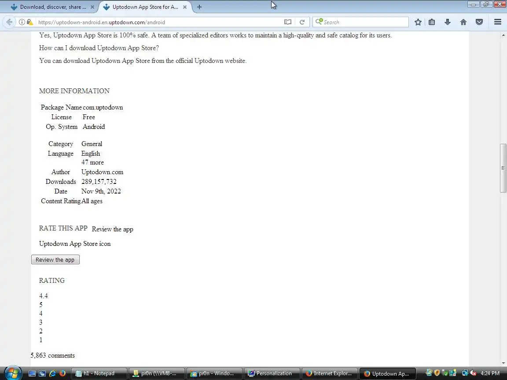Bookmark this page with the star icon
Image resolution: width=507 pixels, height=380 pixels.
pyautogui.click(x=418, y=22)
